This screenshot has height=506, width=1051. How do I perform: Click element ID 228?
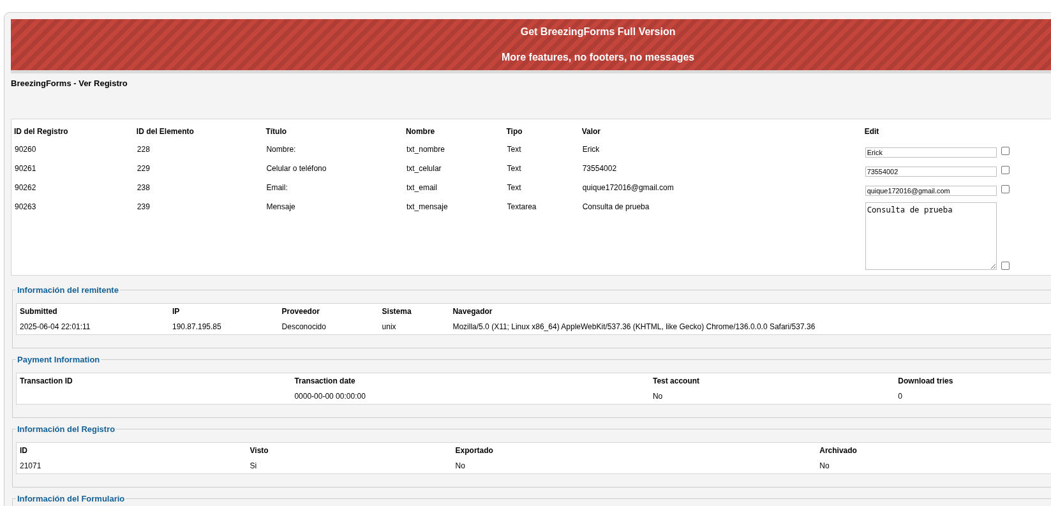tap(143, 149)
